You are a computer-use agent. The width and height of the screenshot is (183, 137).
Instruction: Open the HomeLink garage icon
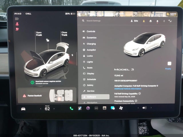tap(151, 21)
